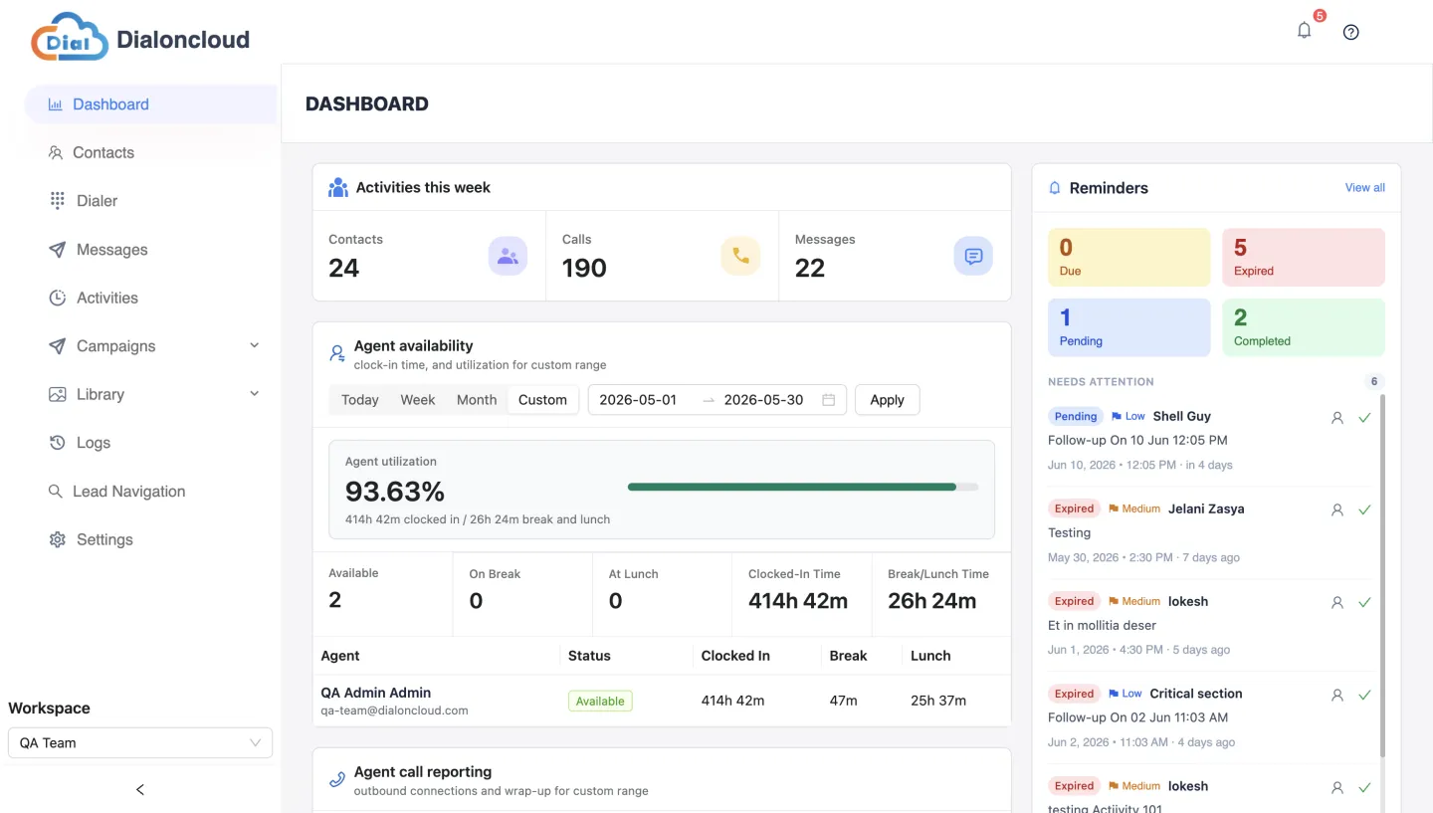Image resolution: width=1433 pixels, height=813 pixels.
Task: Mark Shell Guy reminder complete with checkmark
Action: pos(1364,418)
